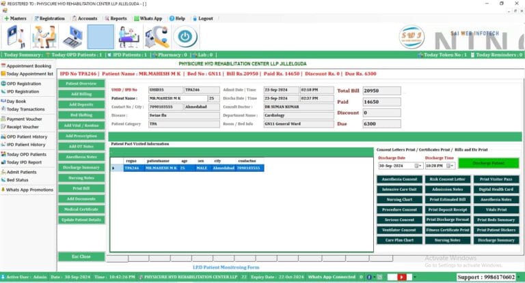Click the Print Patient Stickers button
Image resolution: width=525 pixels, height=283 pixels.
point(496,230)
